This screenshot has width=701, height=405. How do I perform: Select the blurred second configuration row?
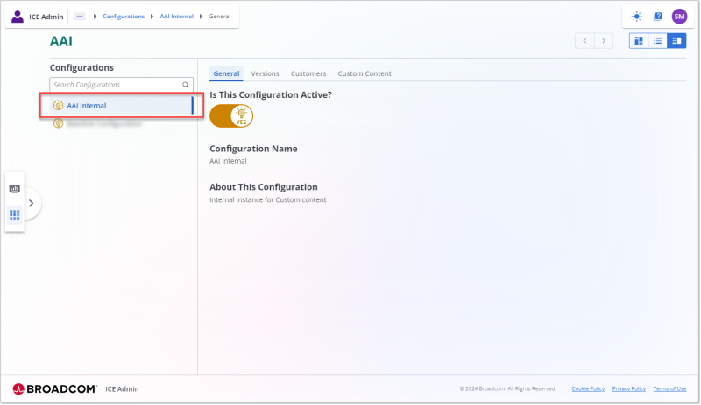click(x=121, y=123)
